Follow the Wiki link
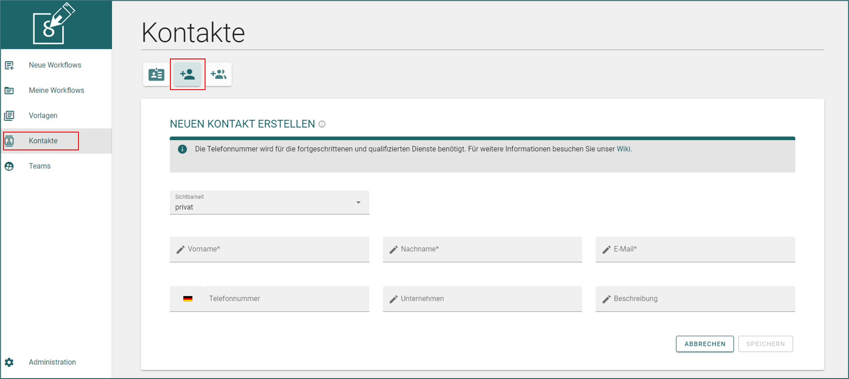The image size is (849, 379). 624,149
